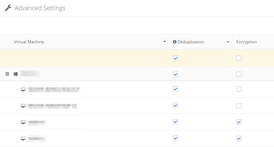This screenshot has height=147, width=274.
Task: Click the Deduplication column sort arrow
Action: click(x=228, y=42)
